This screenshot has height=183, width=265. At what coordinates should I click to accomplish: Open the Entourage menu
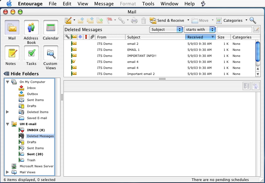tap(30, 4)
